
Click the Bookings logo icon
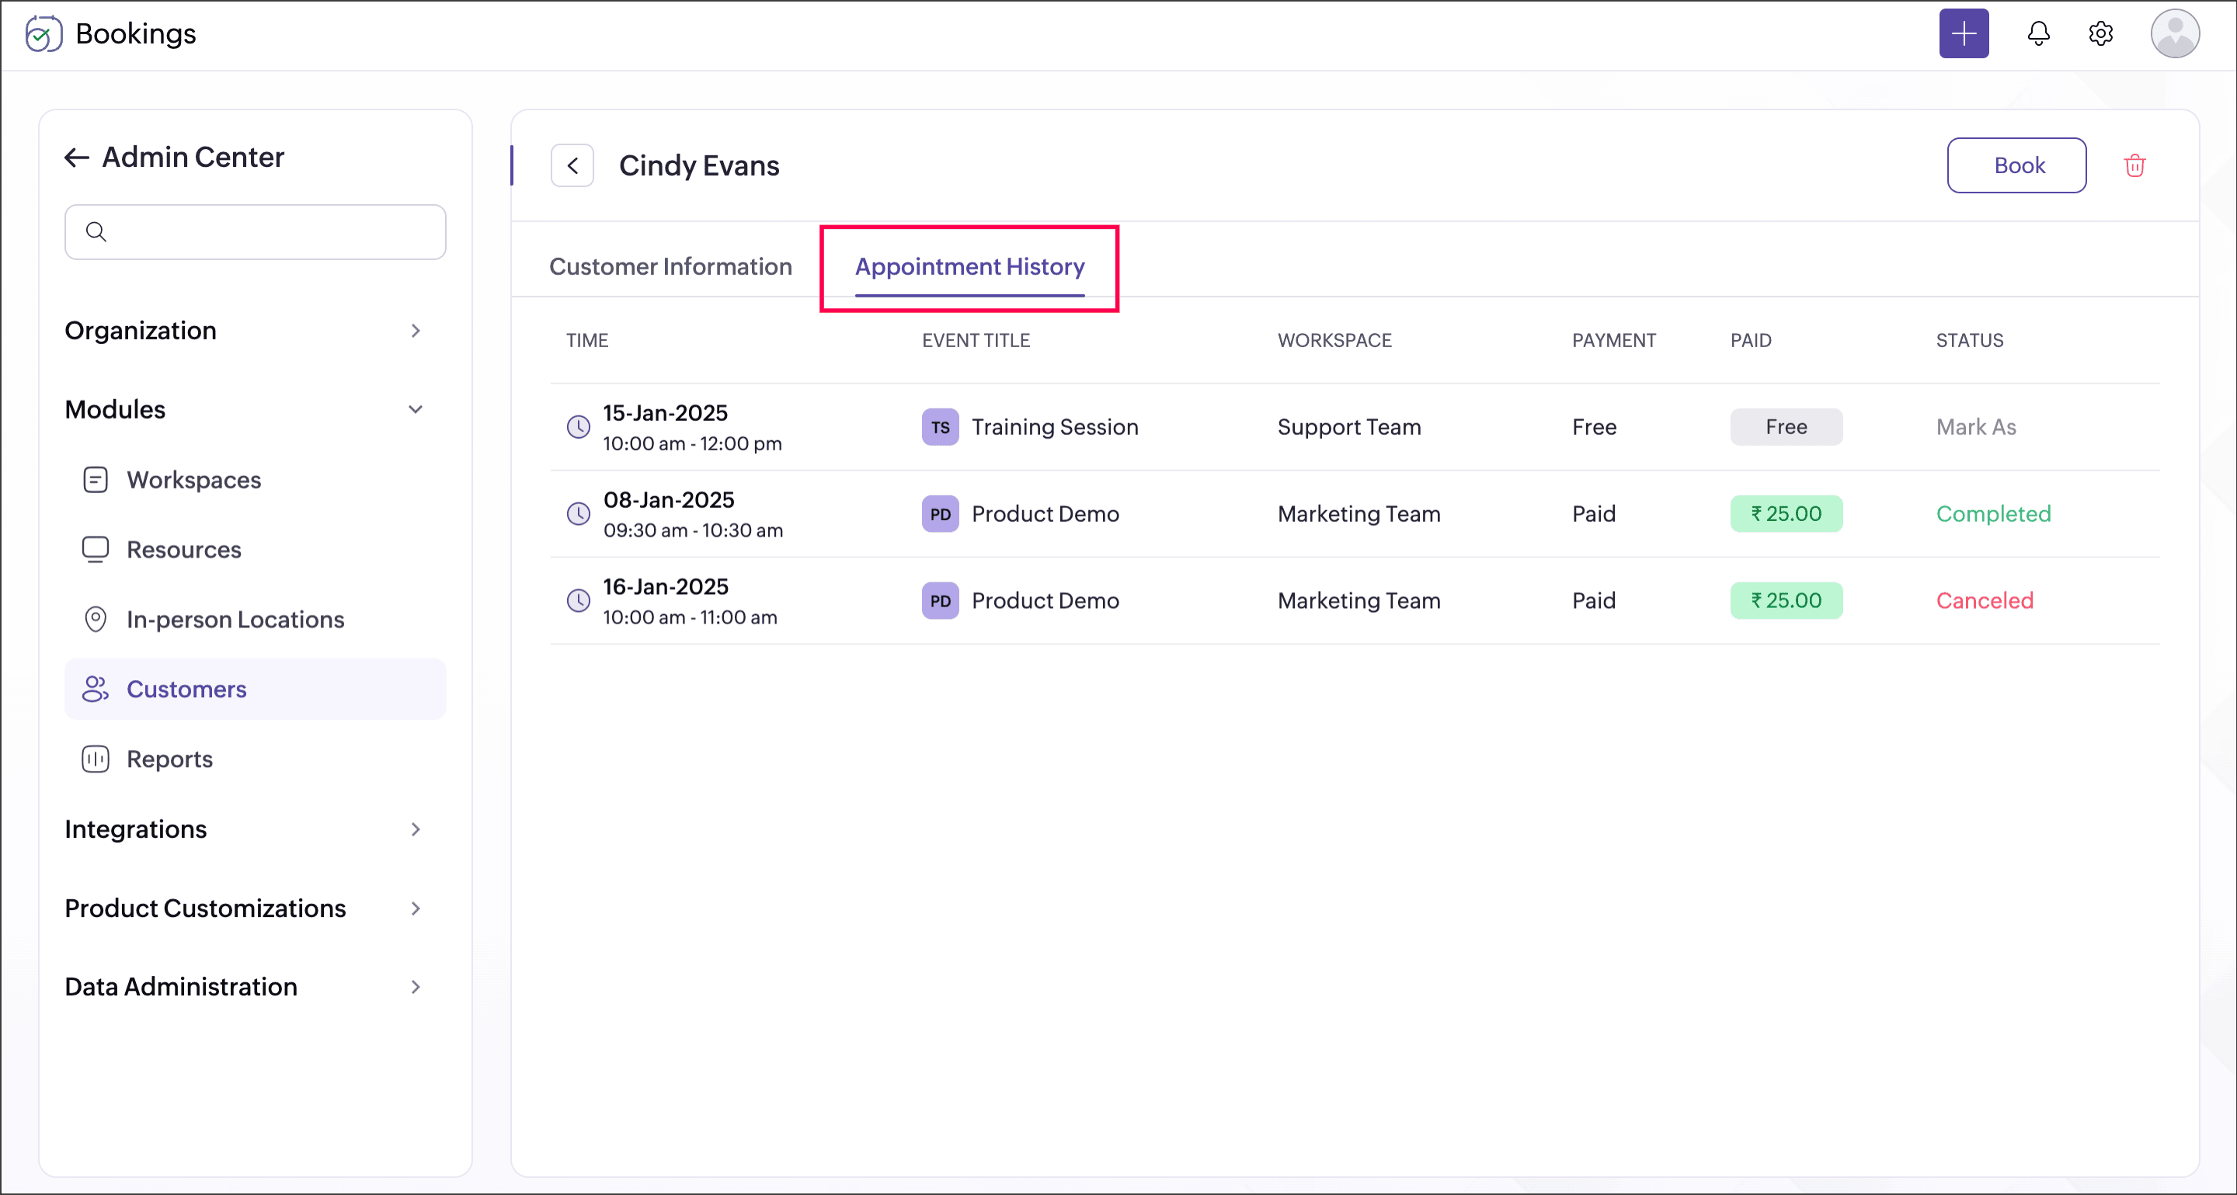point(43,34)
